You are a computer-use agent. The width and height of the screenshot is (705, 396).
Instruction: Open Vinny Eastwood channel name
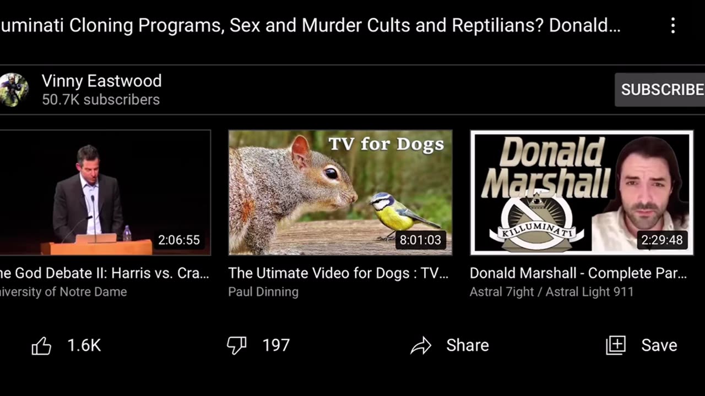(x=102, y=81)
